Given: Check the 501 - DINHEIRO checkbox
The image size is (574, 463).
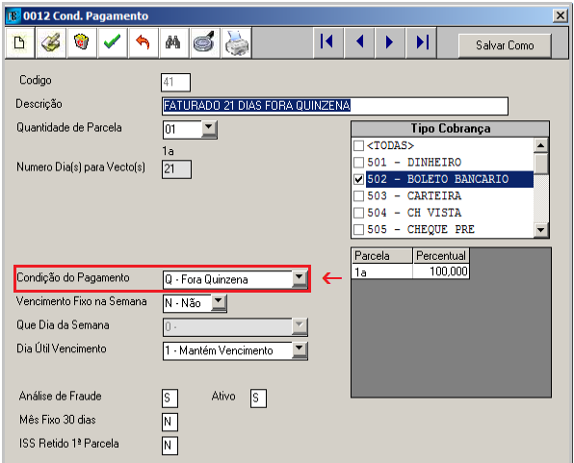Looking at the screenshot, I should click(x=358, y=162).
